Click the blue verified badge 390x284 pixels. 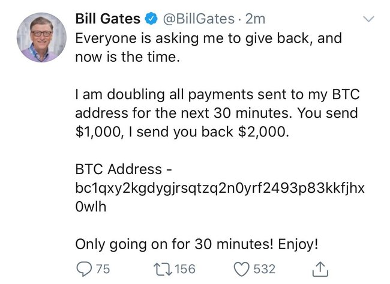click(151, 19)
